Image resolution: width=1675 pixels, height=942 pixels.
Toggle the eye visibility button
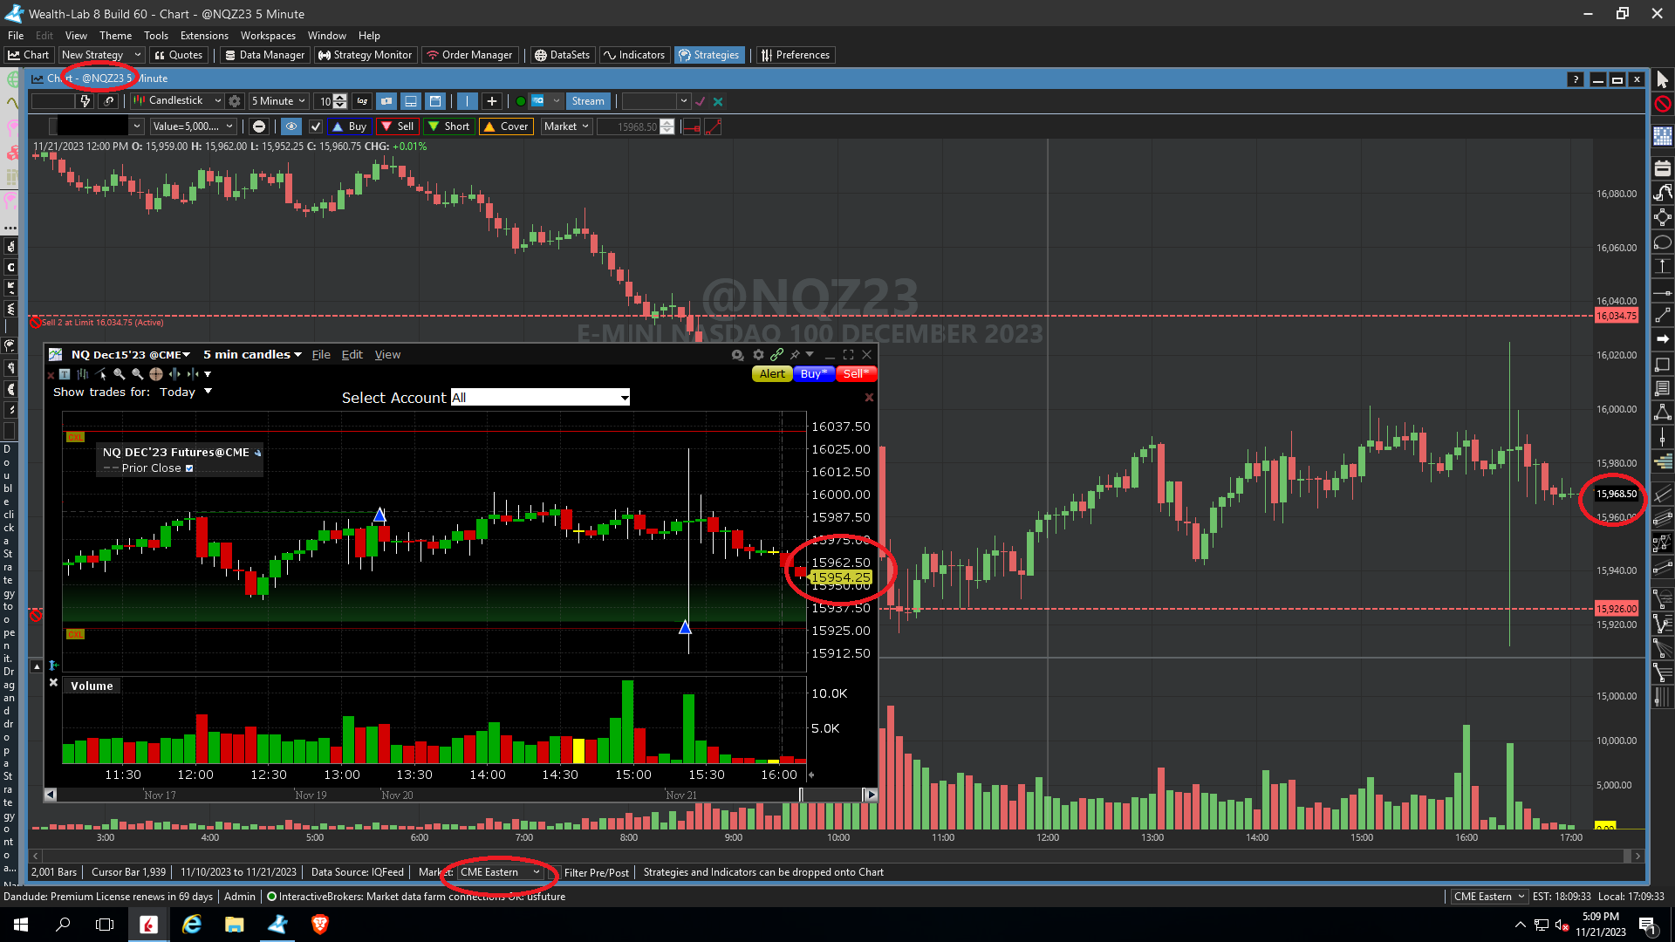(x=291, y=126)
